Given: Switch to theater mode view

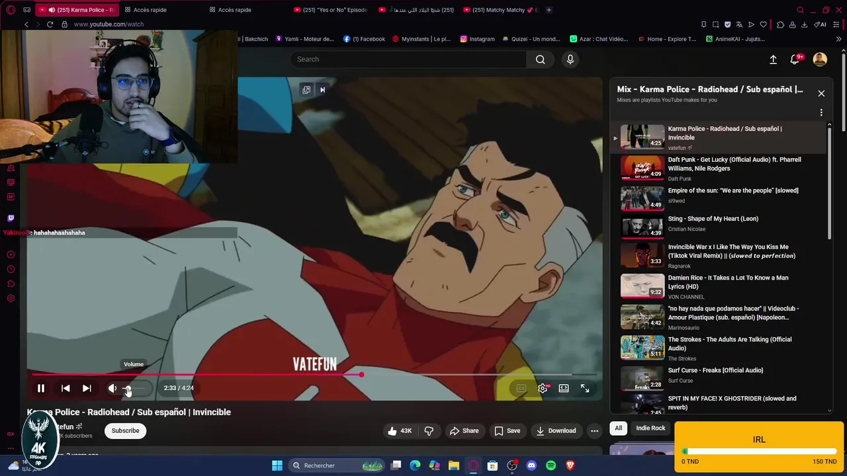Looking at the screenshot, I should (x=564, y=388).
